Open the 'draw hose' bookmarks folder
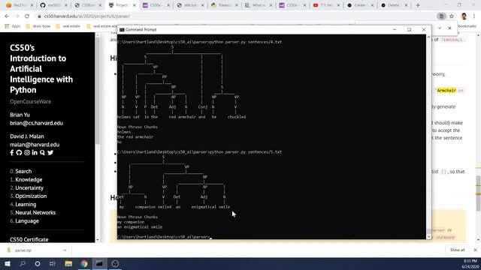This screenshot has height=270, width=481. 38,26
